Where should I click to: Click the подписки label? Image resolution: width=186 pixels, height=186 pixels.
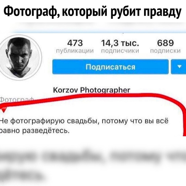tap(165, 51)
